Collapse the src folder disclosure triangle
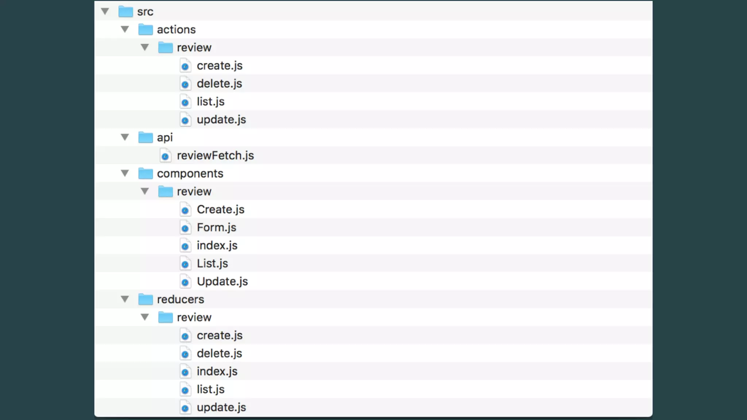 [x=105, y=11]
